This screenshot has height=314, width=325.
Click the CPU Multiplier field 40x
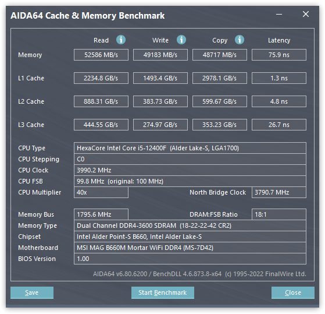(101, 192)
